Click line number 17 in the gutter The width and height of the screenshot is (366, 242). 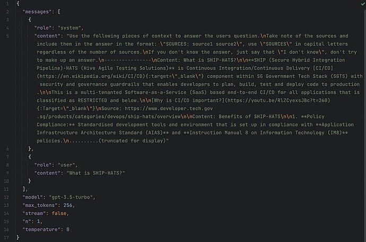click(x=6, y=238)
